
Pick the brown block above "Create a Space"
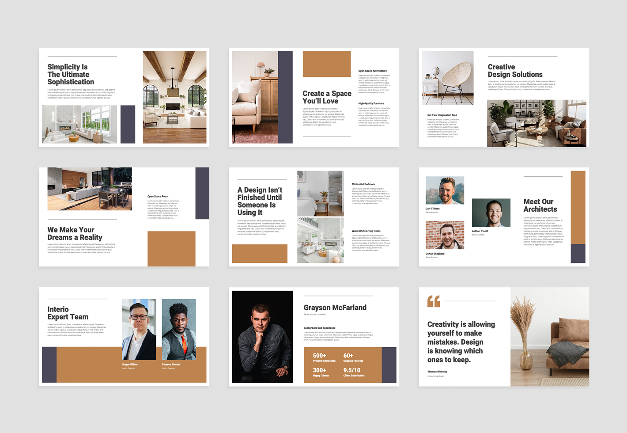pos(326,65)
